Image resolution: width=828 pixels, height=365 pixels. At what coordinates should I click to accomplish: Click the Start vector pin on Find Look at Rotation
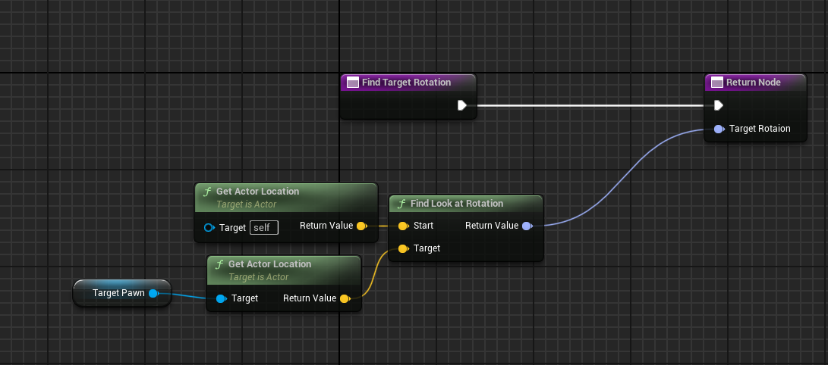[403, 226]
